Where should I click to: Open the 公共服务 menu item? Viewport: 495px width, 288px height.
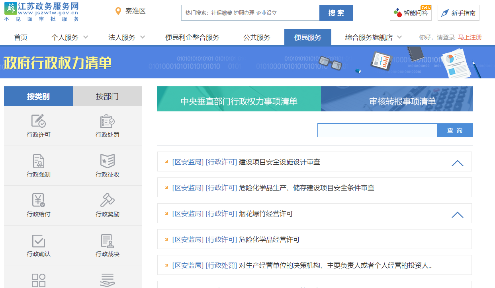click(x=257, y=37)
